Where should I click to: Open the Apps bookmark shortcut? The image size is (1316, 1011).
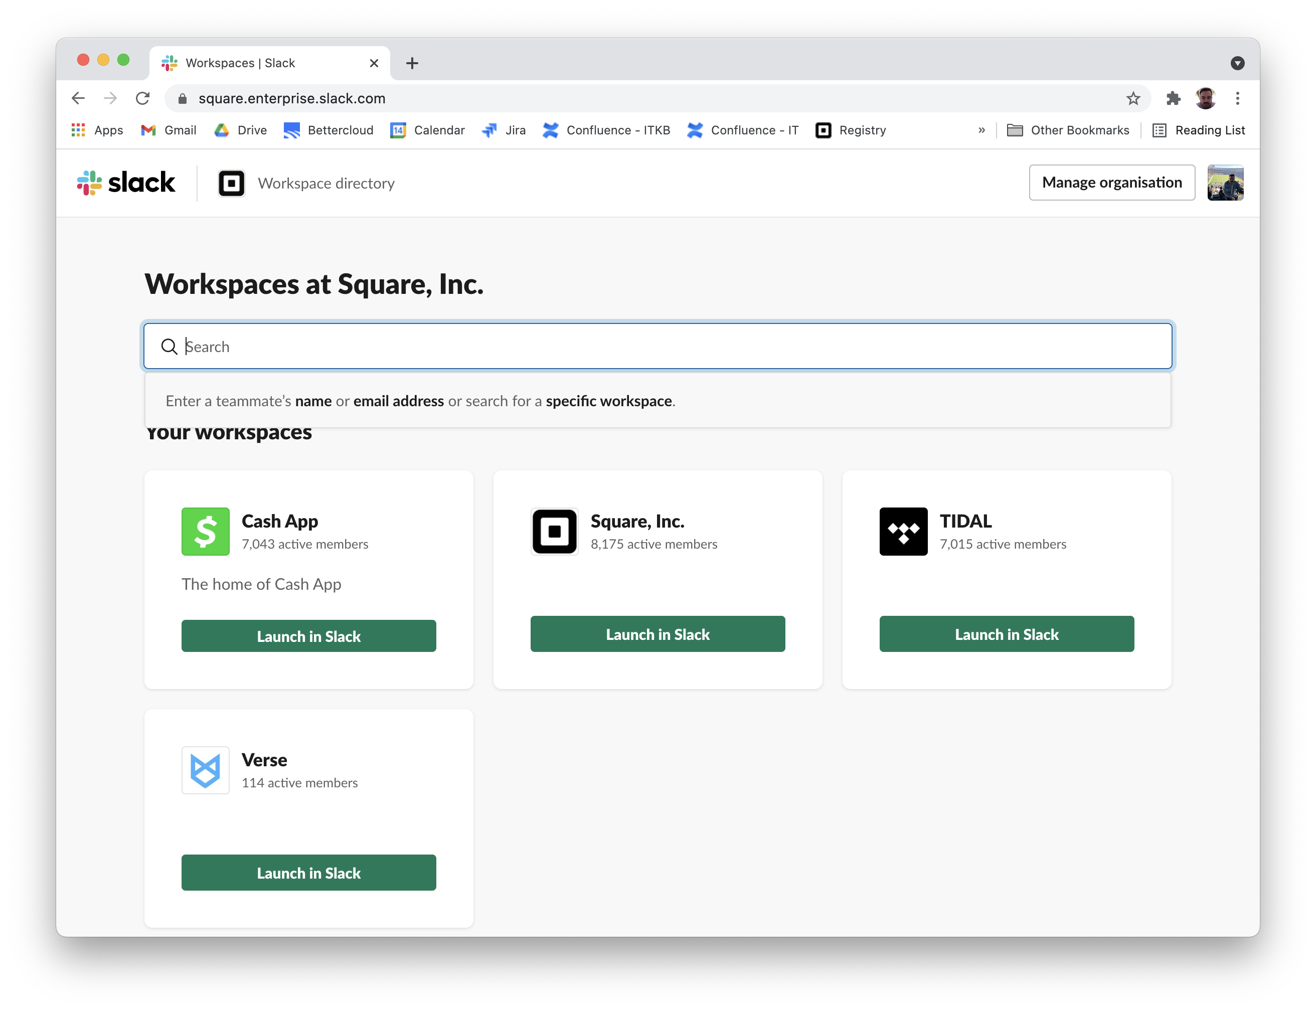point(97,130)
